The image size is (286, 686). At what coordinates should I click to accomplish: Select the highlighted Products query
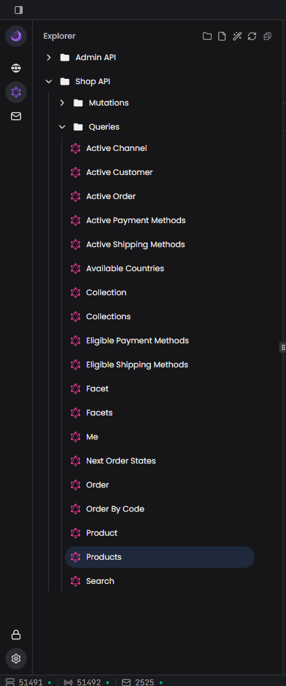click(x=160, y=557)
